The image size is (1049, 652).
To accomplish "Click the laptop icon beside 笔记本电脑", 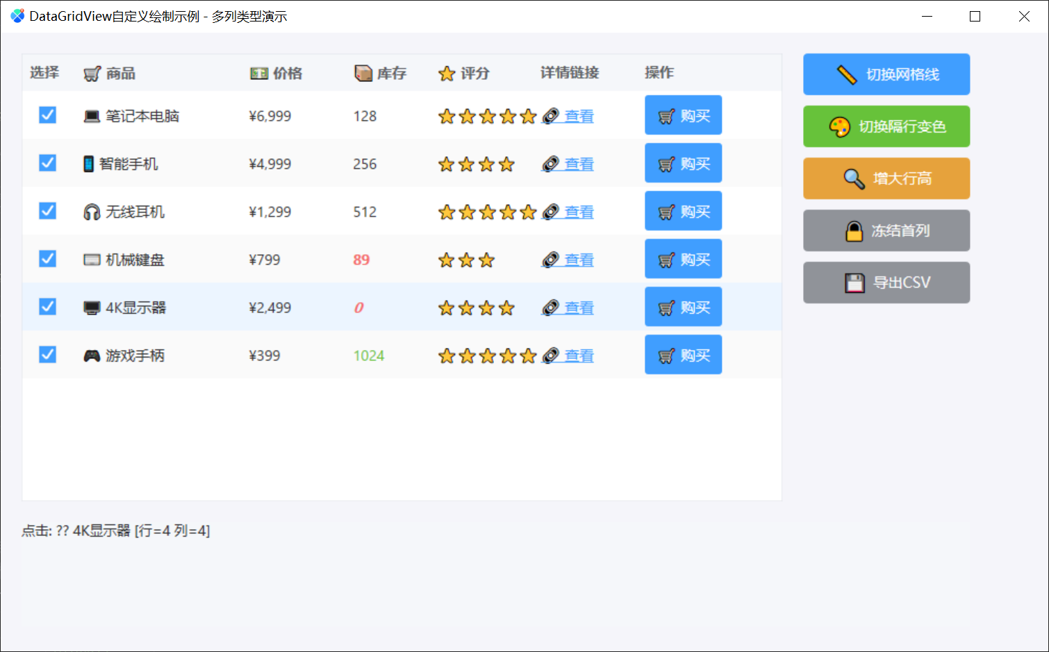I will pos(90,116).
